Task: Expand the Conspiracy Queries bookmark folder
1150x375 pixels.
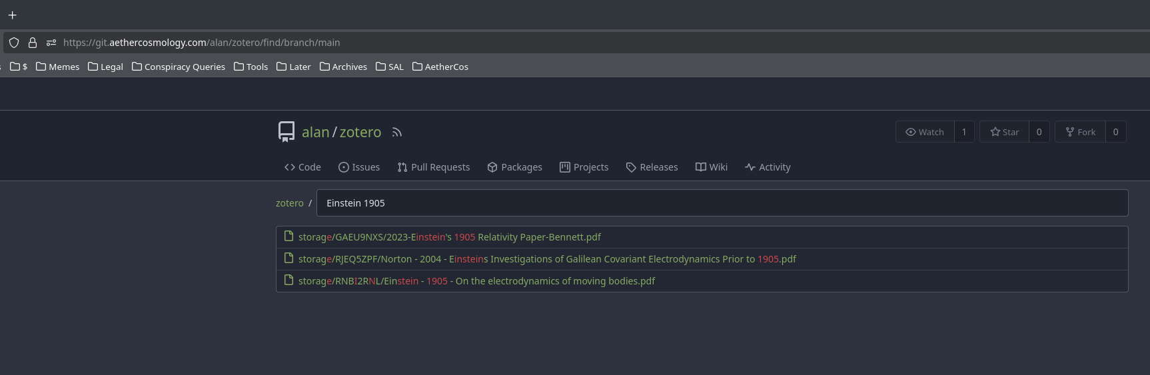Action: [179, 67]
